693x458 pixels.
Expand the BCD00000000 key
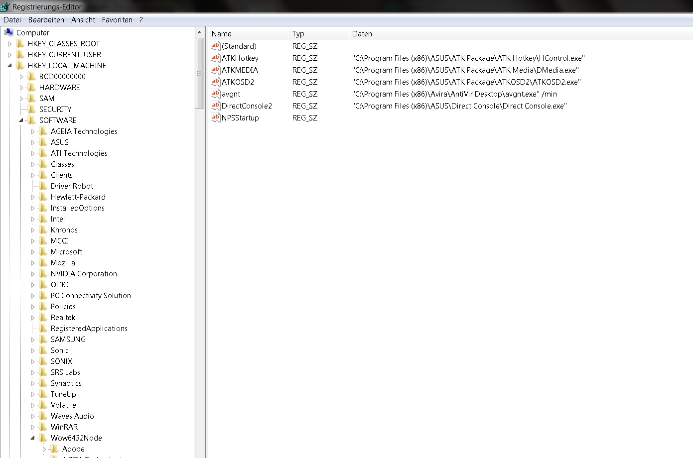point(21,77)
